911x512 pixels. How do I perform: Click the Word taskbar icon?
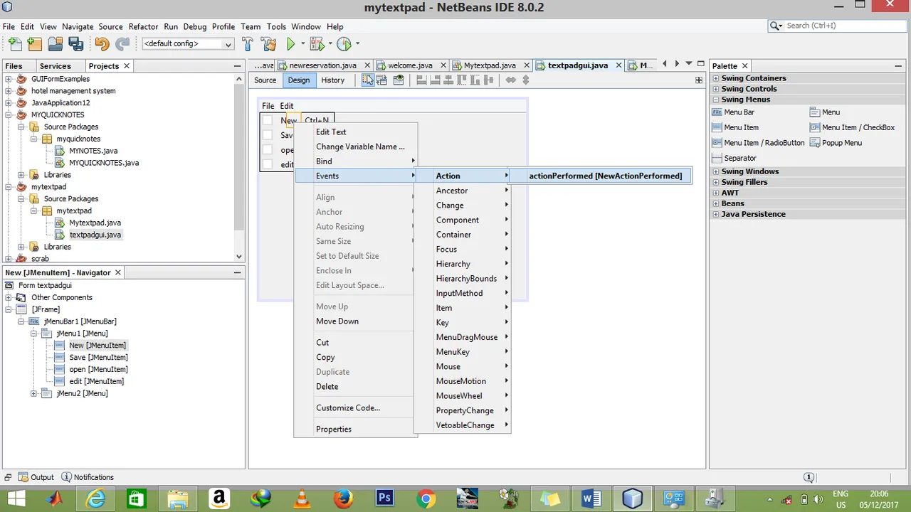pyautogui.click(x=591, y=498)
